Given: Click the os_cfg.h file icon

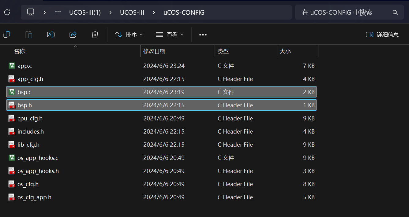Looking at the screenshot, I should point(12,184).
